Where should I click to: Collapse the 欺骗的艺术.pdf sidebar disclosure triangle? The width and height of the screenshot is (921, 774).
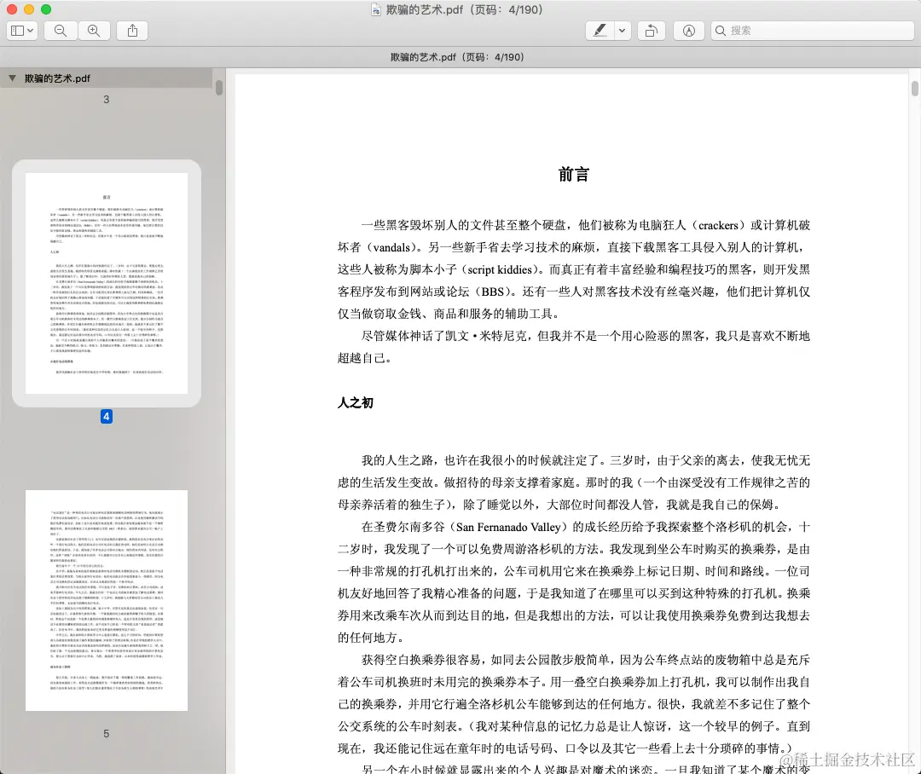pyautogui.click(x=12, y=78)
